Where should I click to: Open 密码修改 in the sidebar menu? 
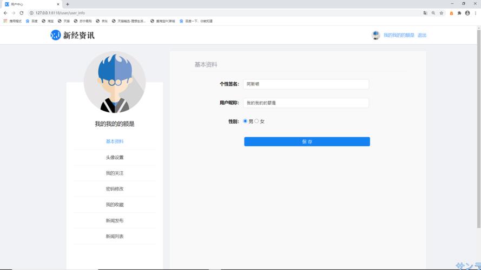[x=114, y=189]
